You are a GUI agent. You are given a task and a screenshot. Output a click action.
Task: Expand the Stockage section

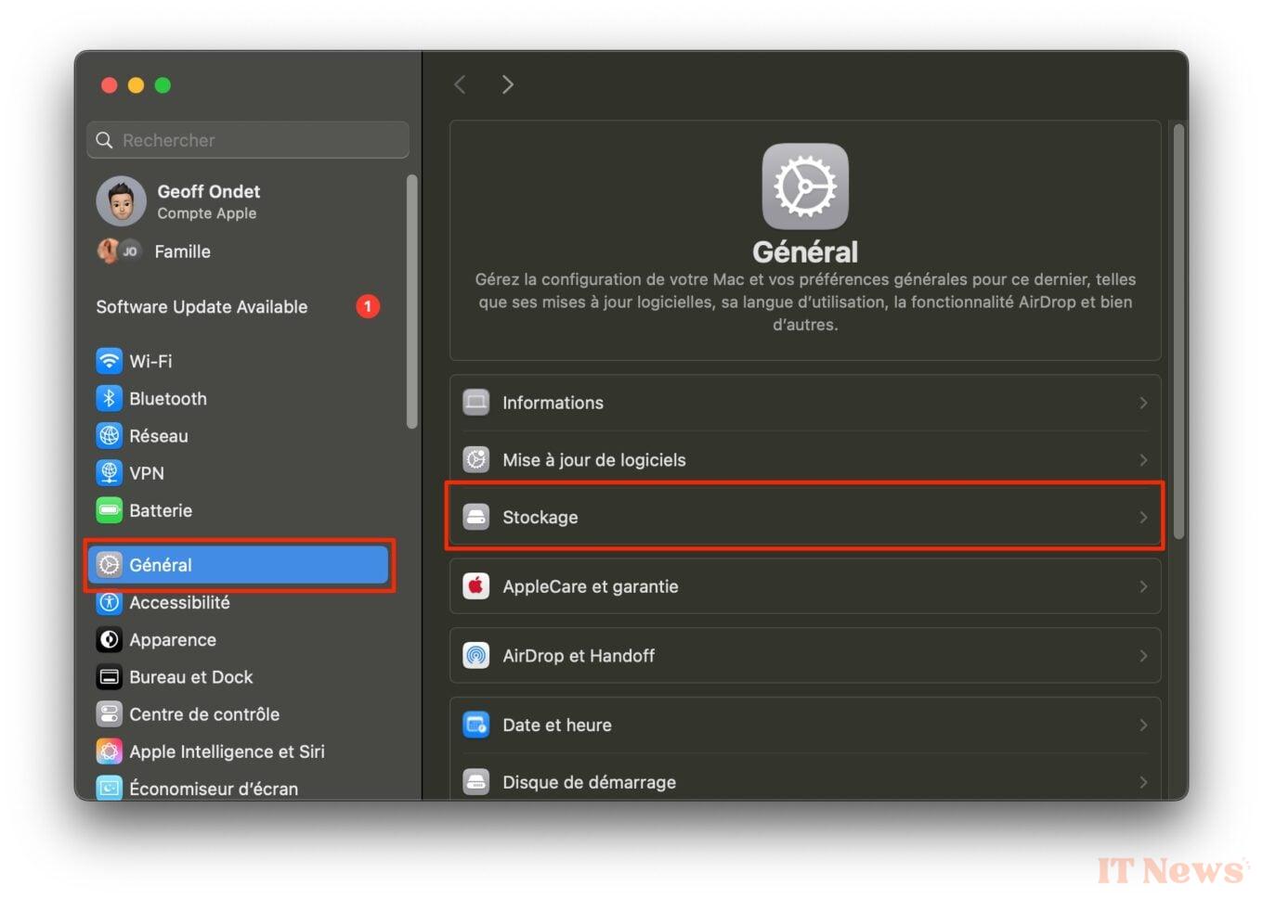pyautogui.click(x=804, y=517)
